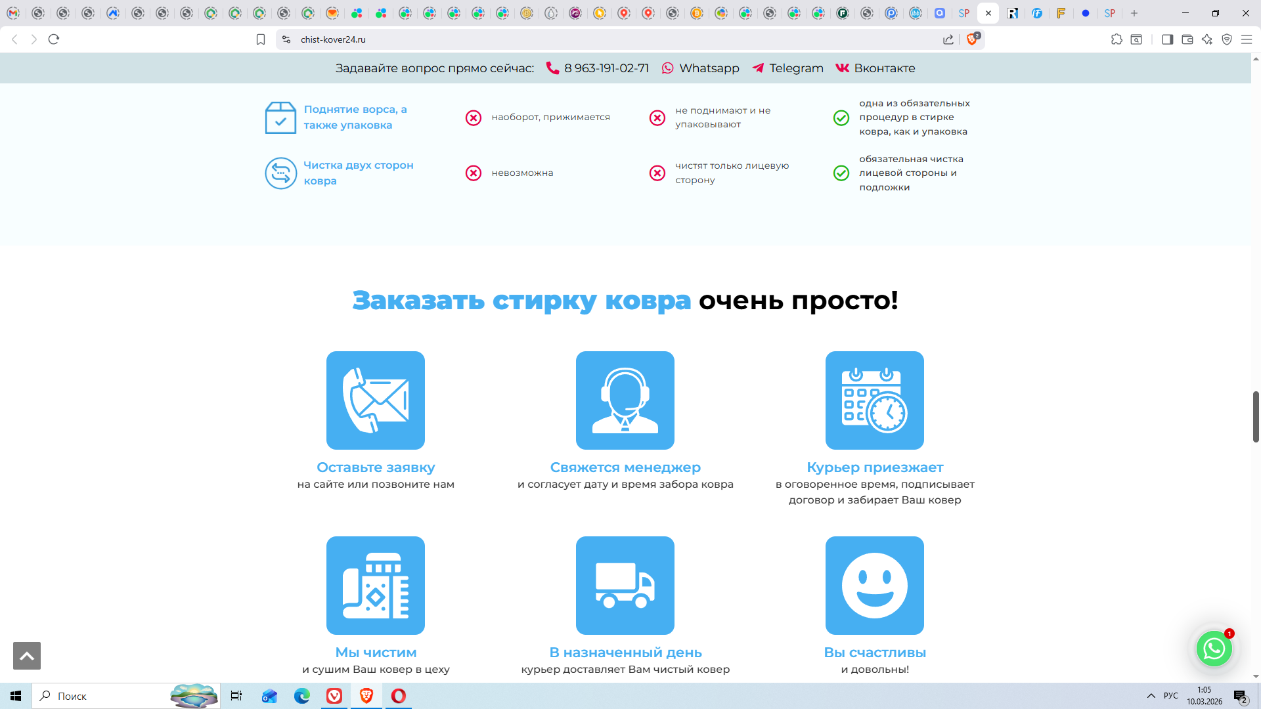Reload the page with refresh button
The width and height of the screenshot is (1261, 709).
tap(54, 39)
